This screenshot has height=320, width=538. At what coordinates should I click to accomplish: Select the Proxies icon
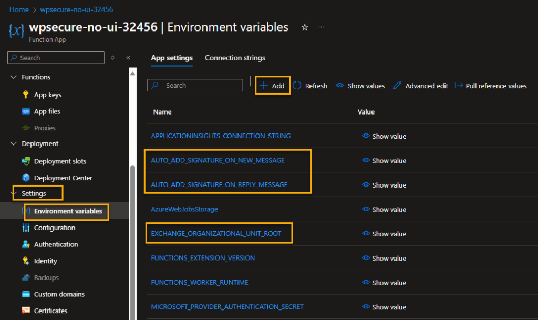point(26,128)
